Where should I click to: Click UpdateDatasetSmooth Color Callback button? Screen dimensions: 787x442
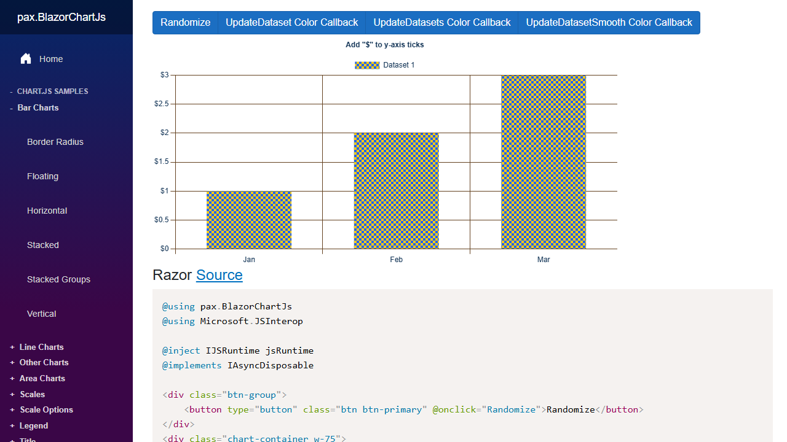[609, 23]
